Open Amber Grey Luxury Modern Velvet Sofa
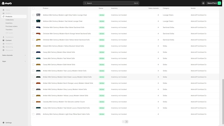The width and height of the screenshot is (224, 126). click(x=65, y=89)
